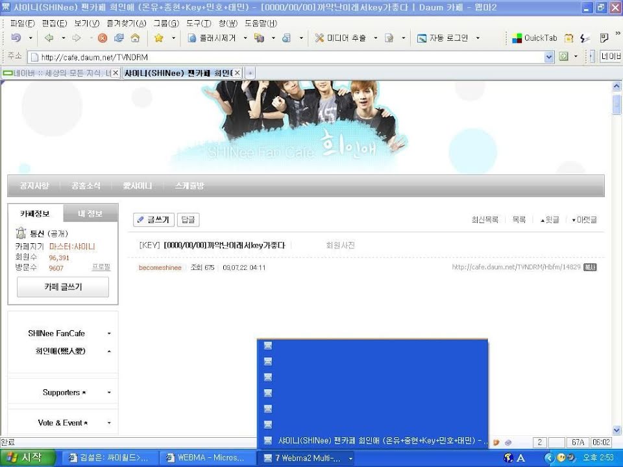Image resolution: width=623 pixels, height=467 pixels.
Task: Open a new tab with the plus button
Action: click(250, 73)
